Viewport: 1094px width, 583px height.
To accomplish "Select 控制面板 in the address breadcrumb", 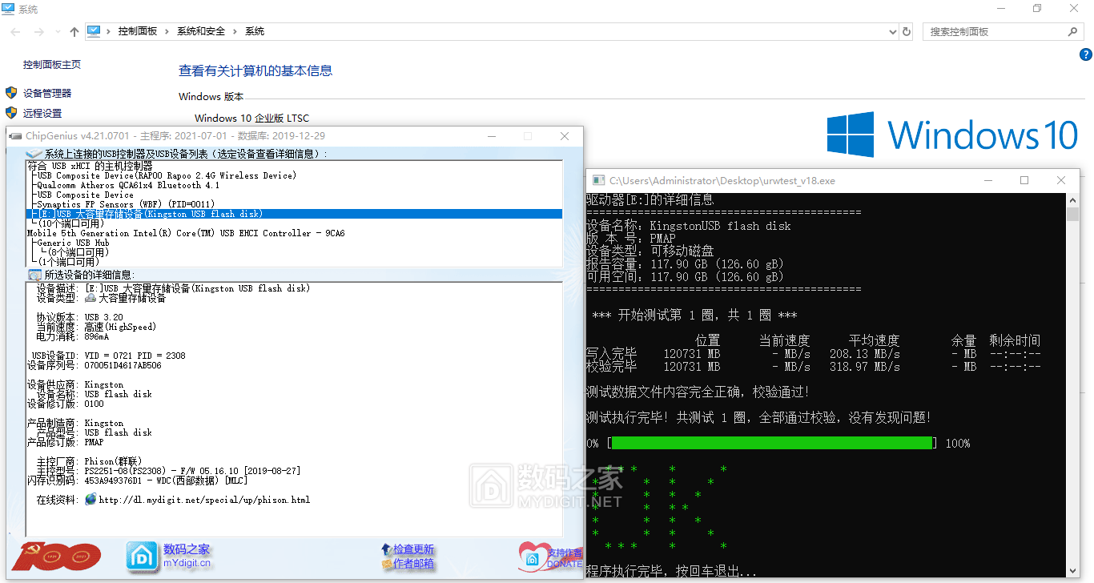I will (138, 31).
